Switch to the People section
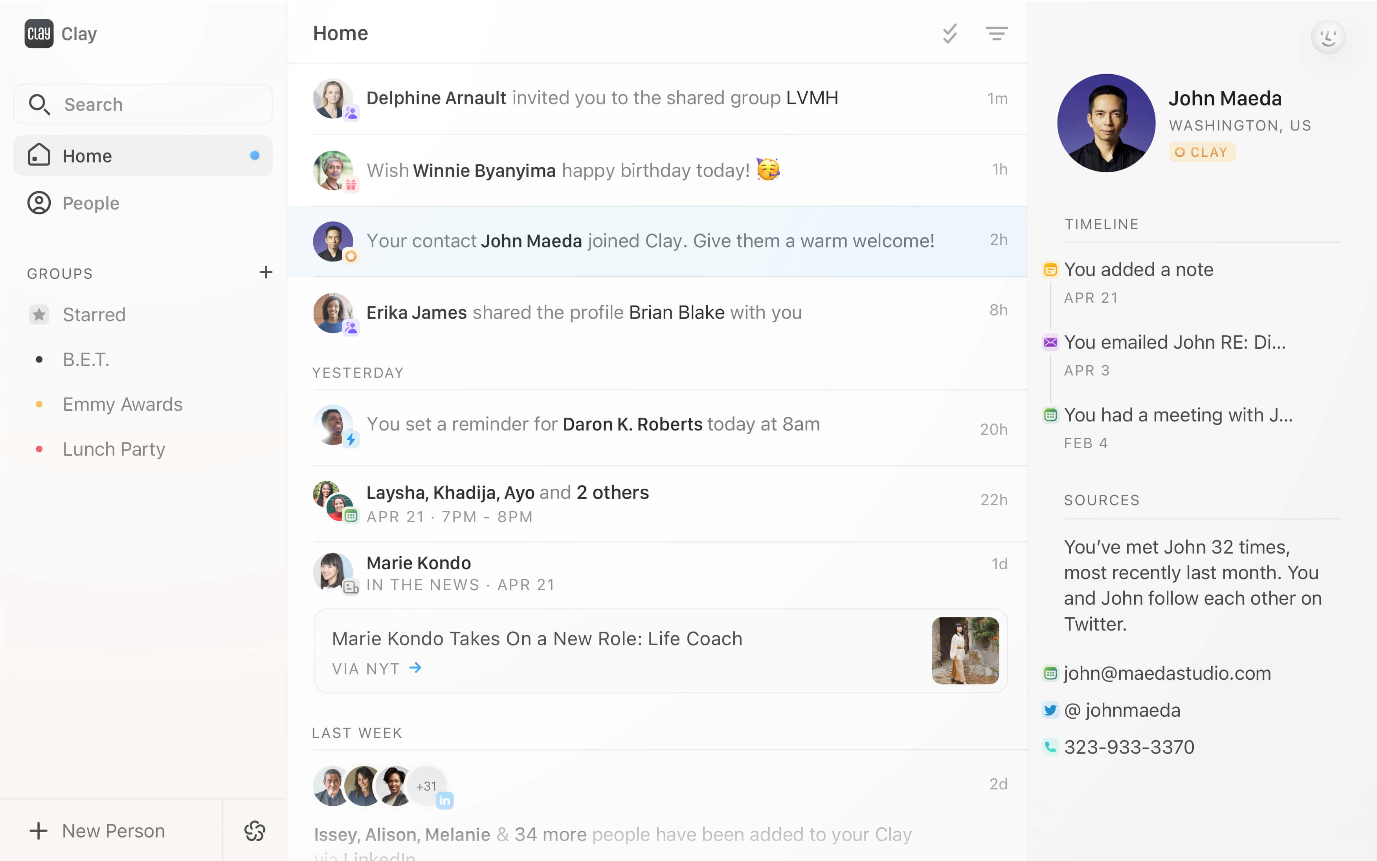Image resolution: width=1377 pixels, height=861 pixels. click(90, 203)
